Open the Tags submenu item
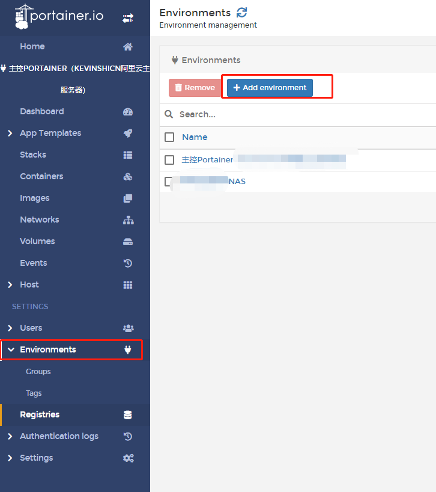Viewport: 436px width, 492px height. [x=34, y=393]
